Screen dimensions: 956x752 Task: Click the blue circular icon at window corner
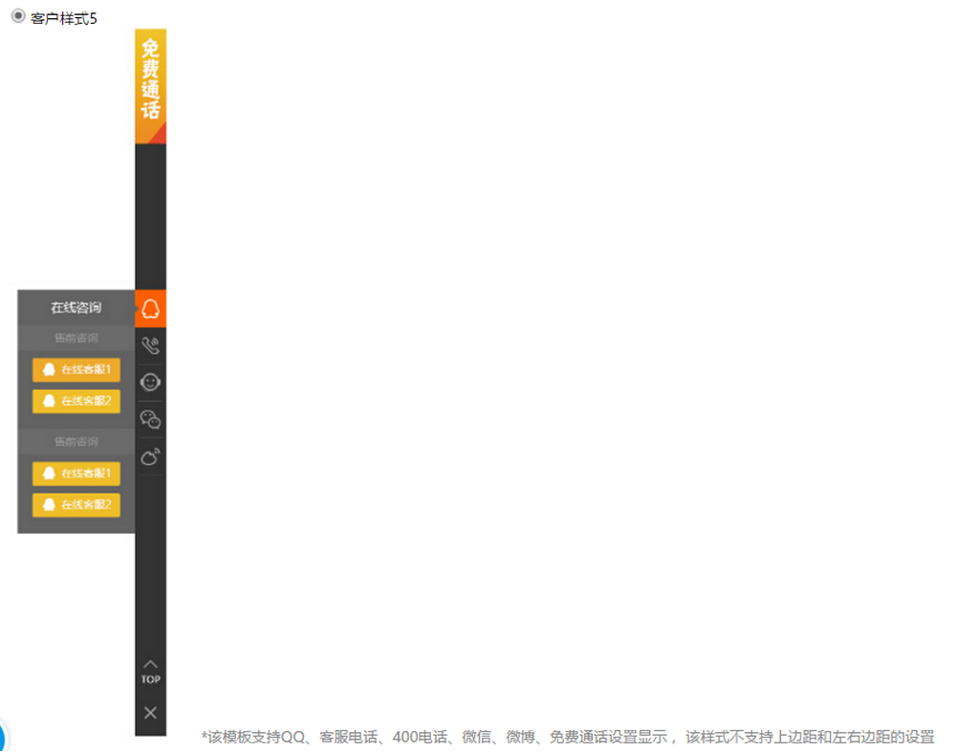[3, 737]
